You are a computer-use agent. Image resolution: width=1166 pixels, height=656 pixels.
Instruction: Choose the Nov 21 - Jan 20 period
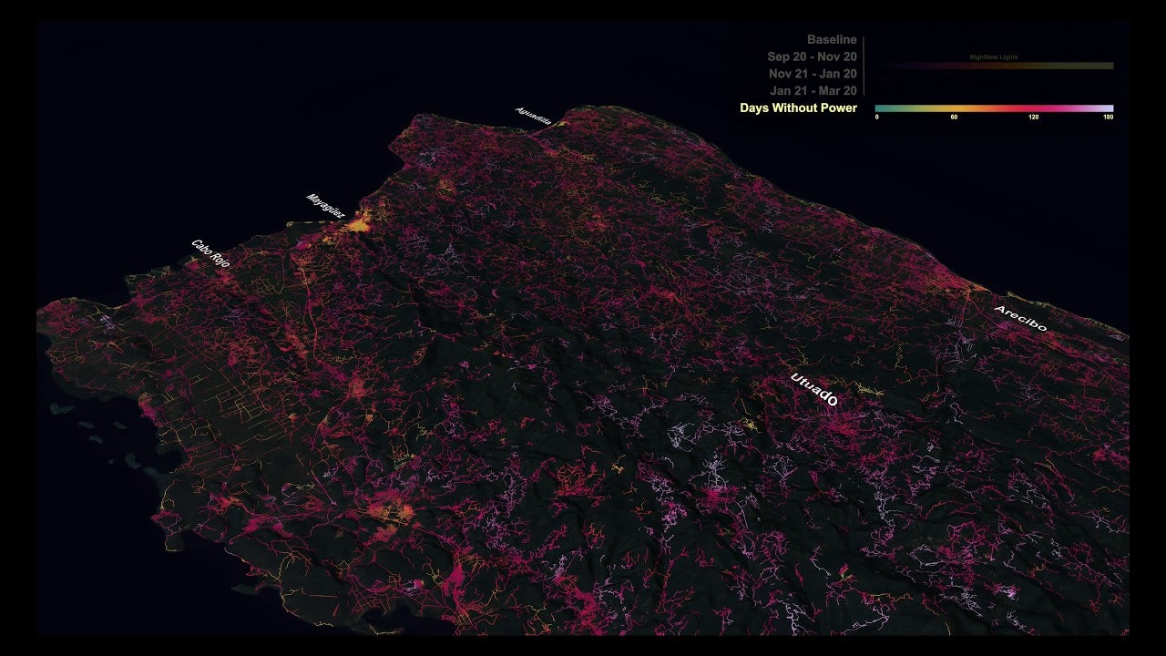click(813, 74)
